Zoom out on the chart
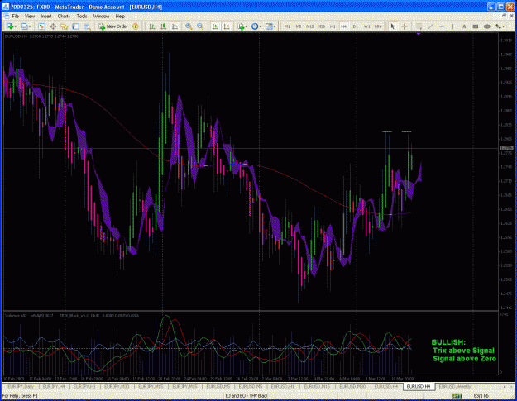The width and height of the screenshot is (517, 401). coord(200,26)
